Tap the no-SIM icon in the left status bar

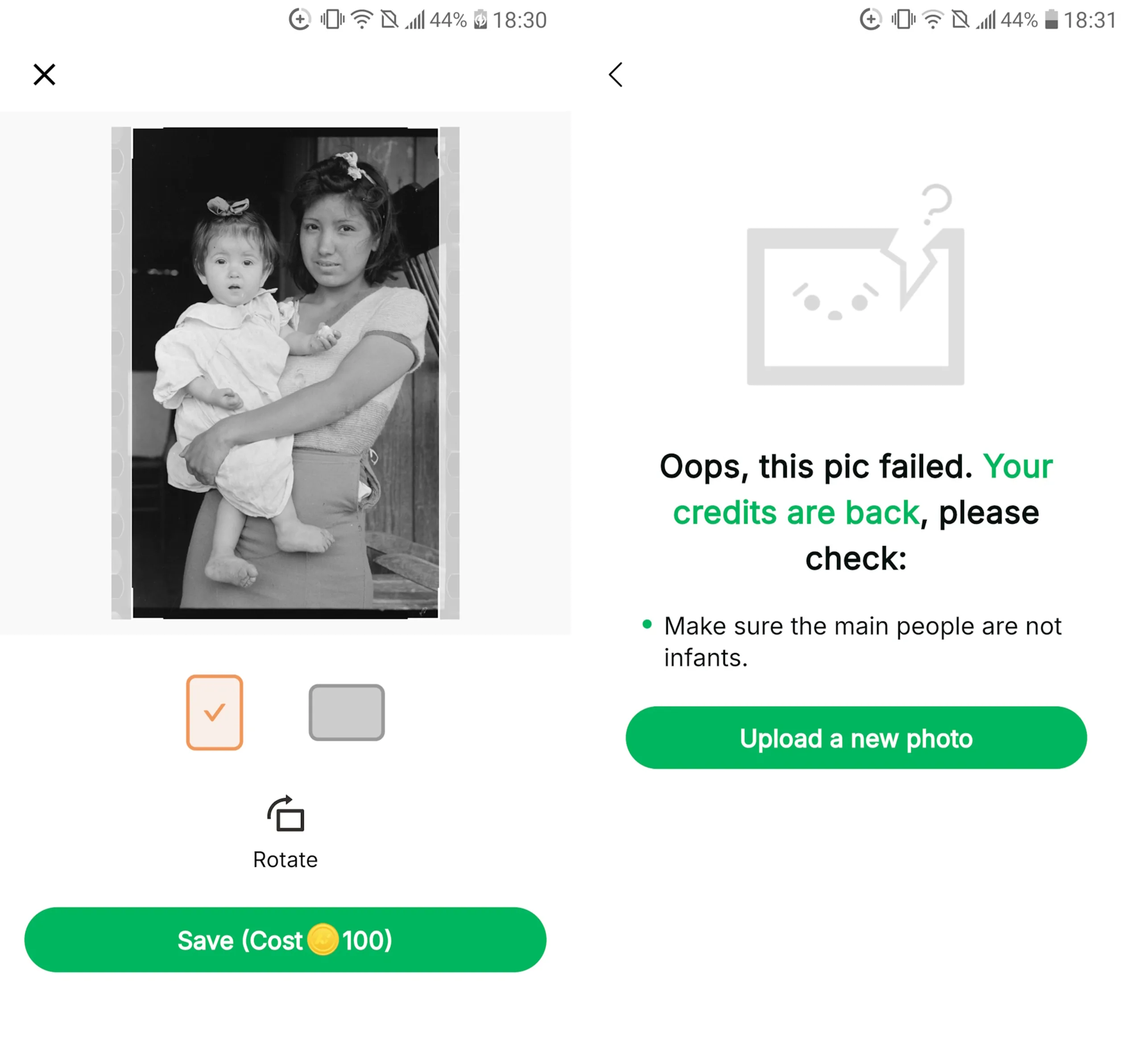click(x=389, y=20)
